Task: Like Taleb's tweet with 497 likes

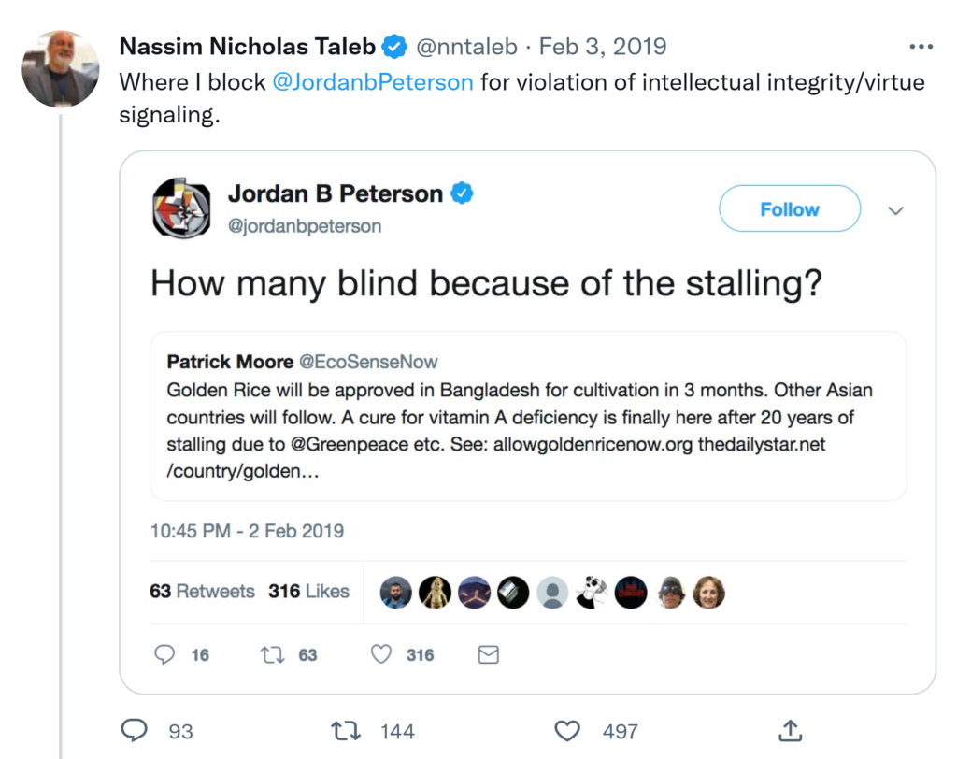Action: tap(567, 730)
